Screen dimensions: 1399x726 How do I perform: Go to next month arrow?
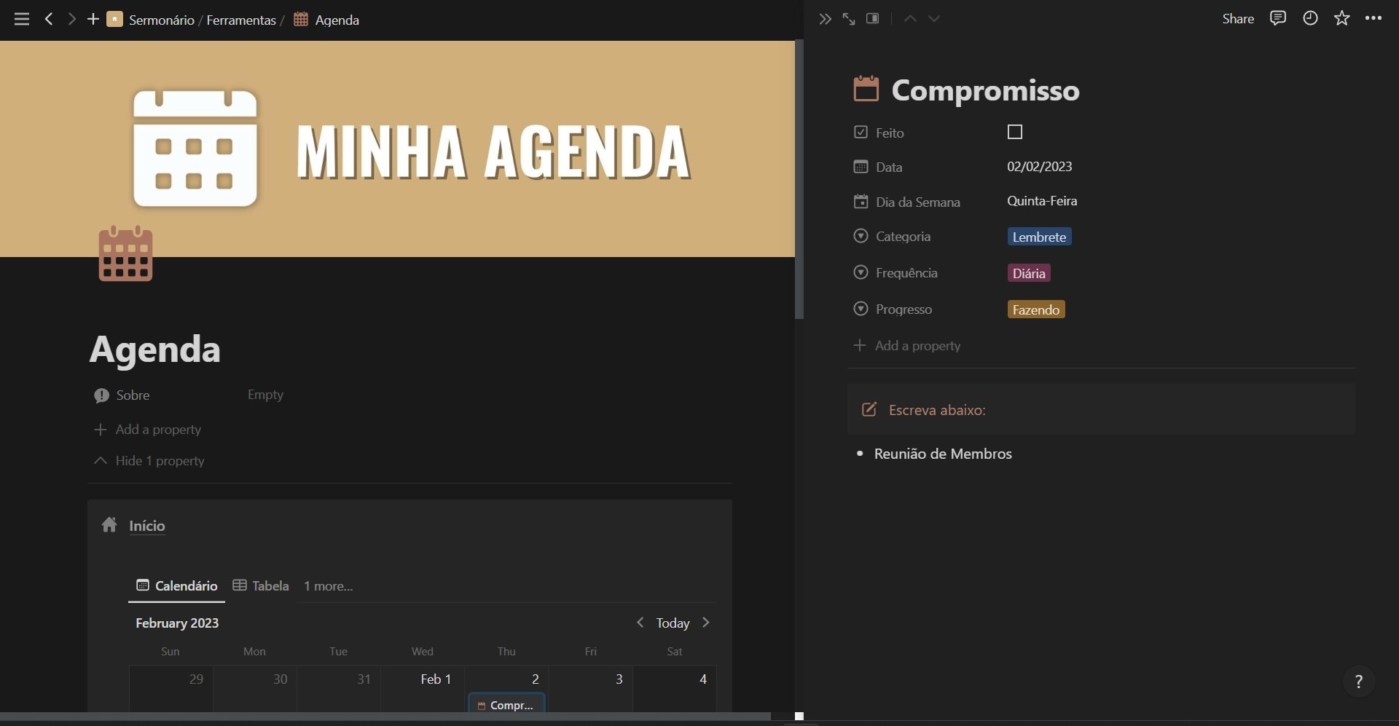pos(705,623)
